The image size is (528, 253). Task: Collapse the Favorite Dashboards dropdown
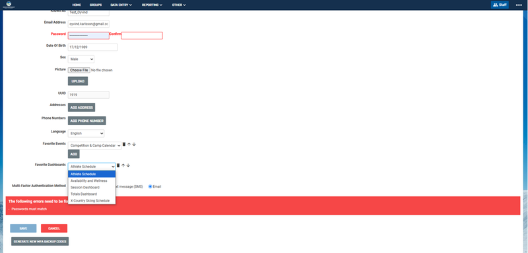click(x=92, y=167)
